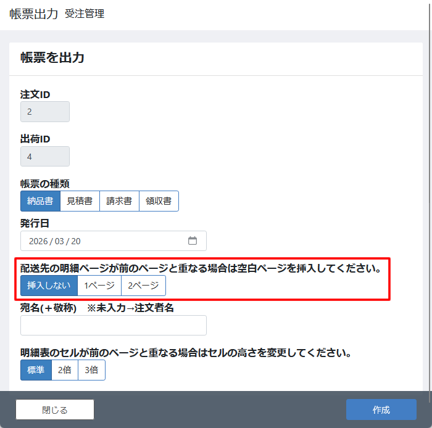Viewport: 432px width, 428px height.
Task: Click the 発行日 label
Action: pos(35,223)
